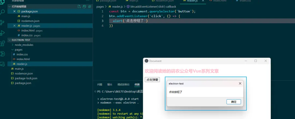
Task: Click the 点击弹窗 button in Document window
Action: click(x=152, y=80)
